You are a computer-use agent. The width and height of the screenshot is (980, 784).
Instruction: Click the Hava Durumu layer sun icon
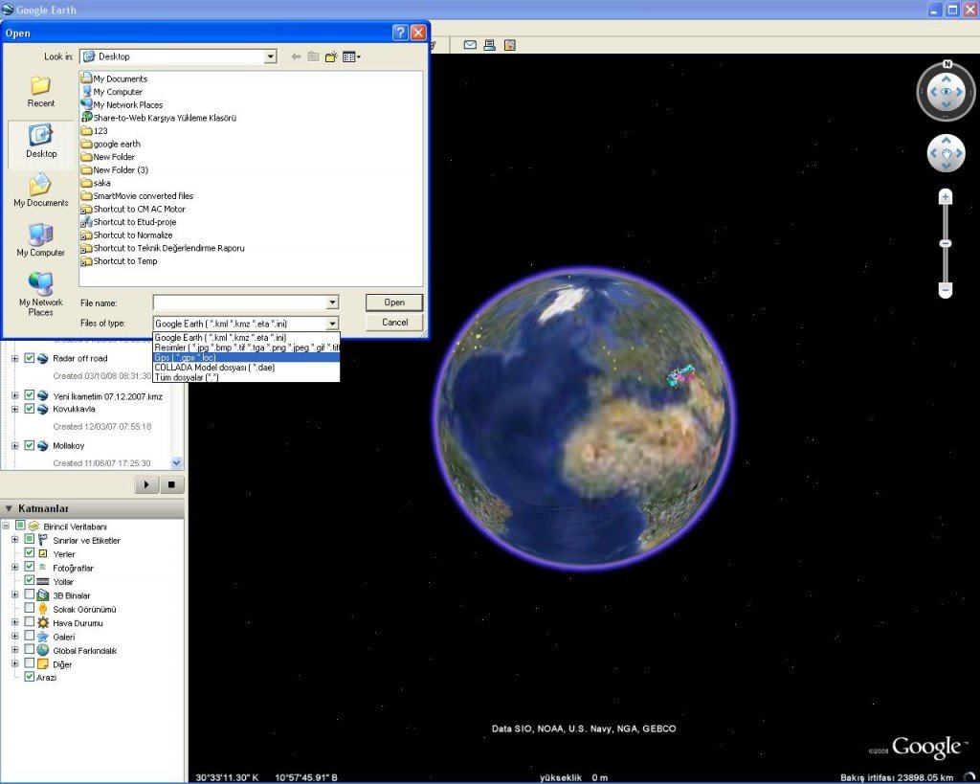click(42, 622)
